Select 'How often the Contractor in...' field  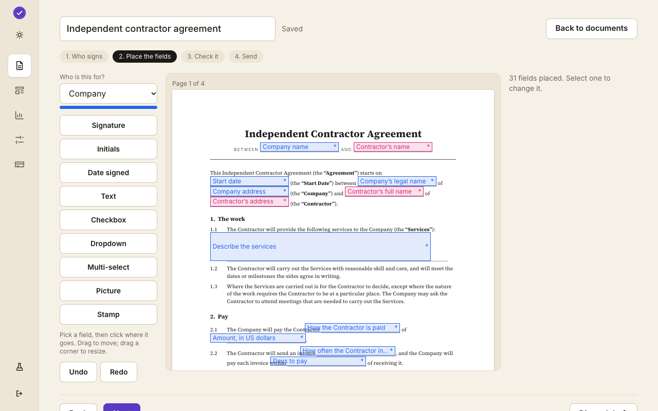click(x=348, y=351)
